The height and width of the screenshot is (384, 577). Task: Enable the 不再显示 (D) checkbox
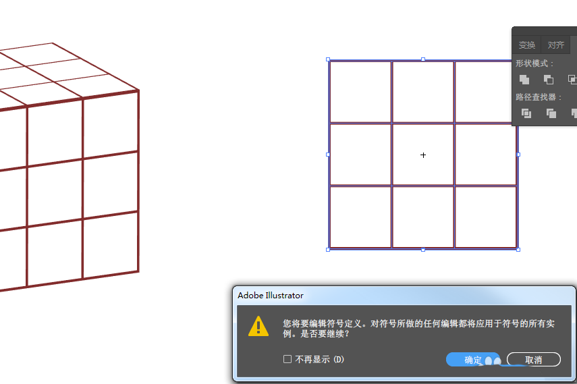click(287, 359)
